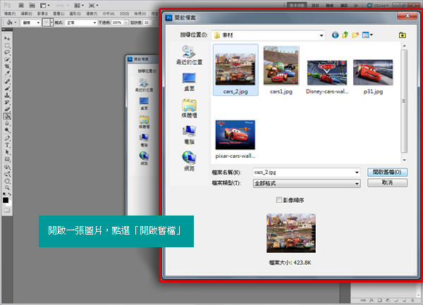The width and height of the screenshot is (423, 305).
Task: Select the Horizontal Type tool
Action: tap(7, 145)
